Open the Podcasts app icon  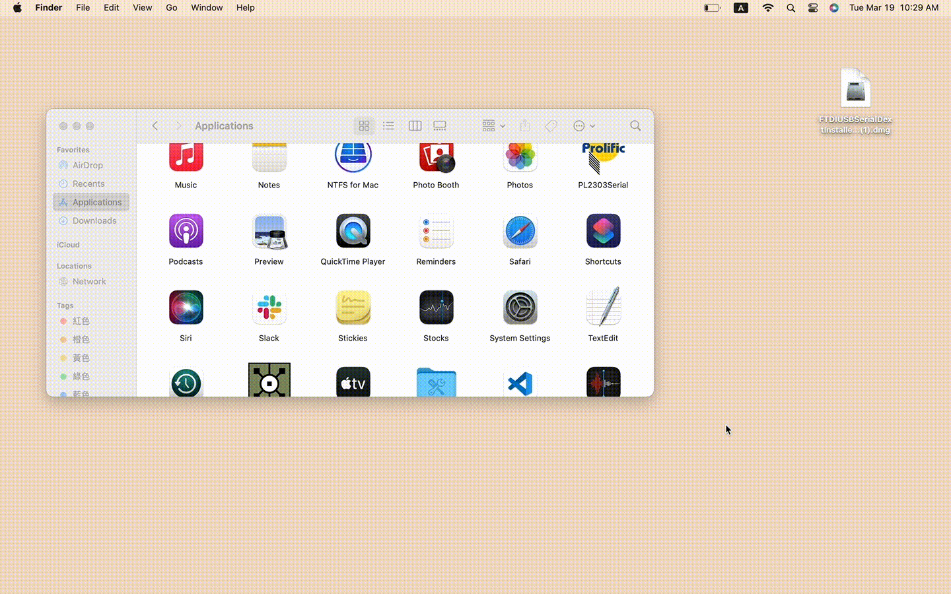[x=186, y=231]
